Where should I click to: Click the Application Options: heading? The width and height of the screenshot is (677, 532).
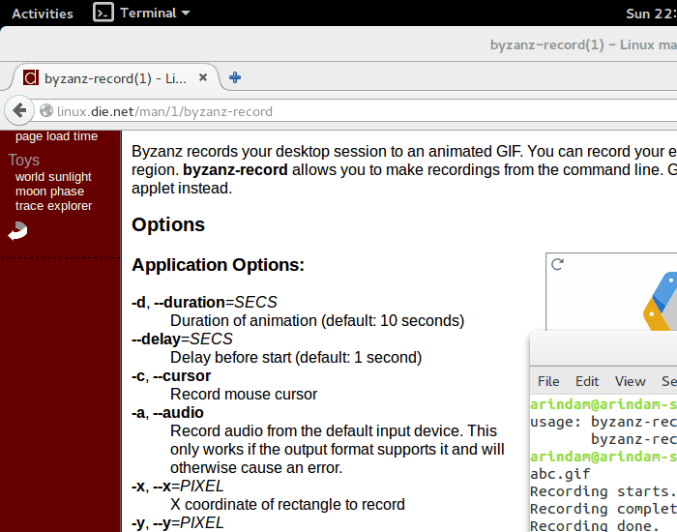218,265
